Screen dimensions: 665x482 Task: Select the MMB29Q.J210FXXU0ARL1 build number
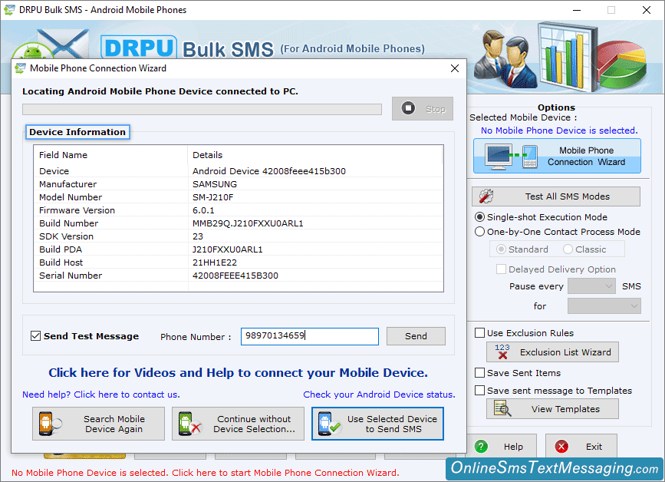pyautogui.click(x=248, y=223)
